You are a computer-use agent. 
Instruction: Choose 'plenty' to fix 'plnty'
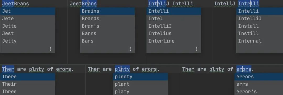click(x=140, y=77)
